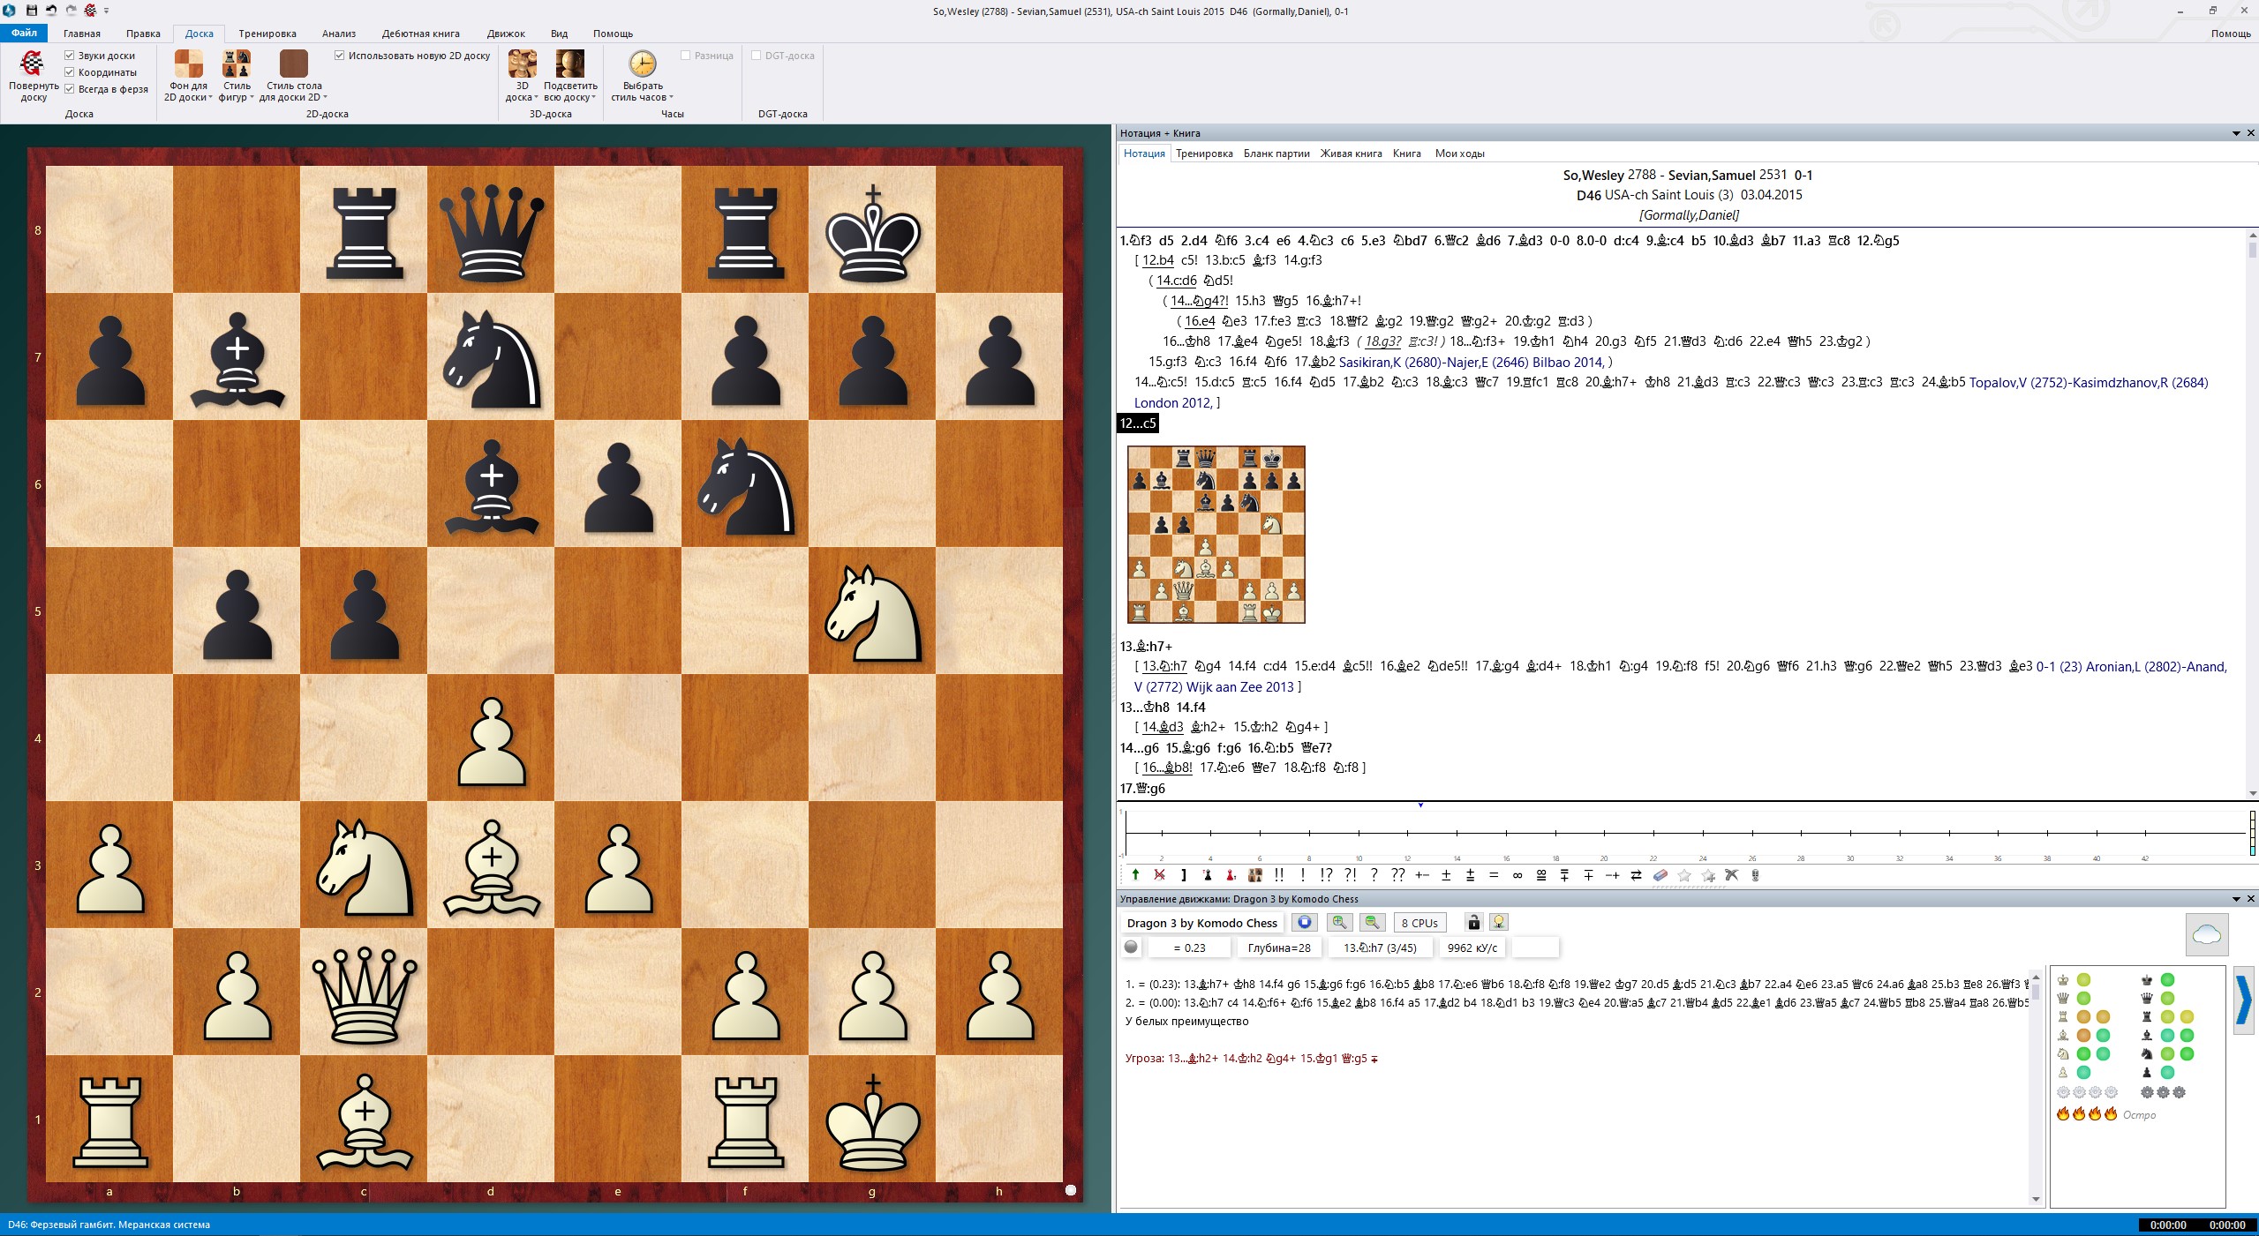Click the eraser icon in annotation toolbar
The width and height of the screenshot is (2259, 1236).
click(x=1660, y=875)
